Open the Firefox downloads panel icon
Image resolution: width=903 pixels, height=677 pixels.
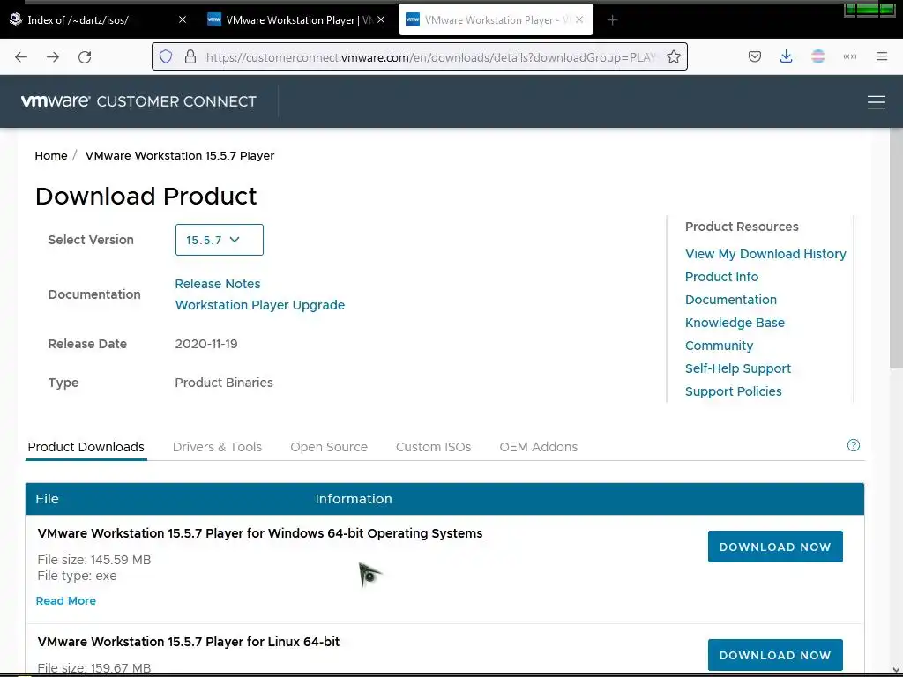point(786,56)
